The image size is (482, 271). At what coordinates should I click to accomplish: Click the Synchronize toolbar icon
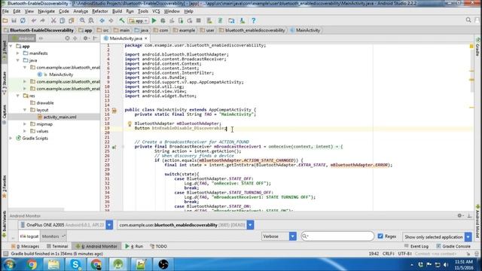pyautogui.click(x=23, y=20)
